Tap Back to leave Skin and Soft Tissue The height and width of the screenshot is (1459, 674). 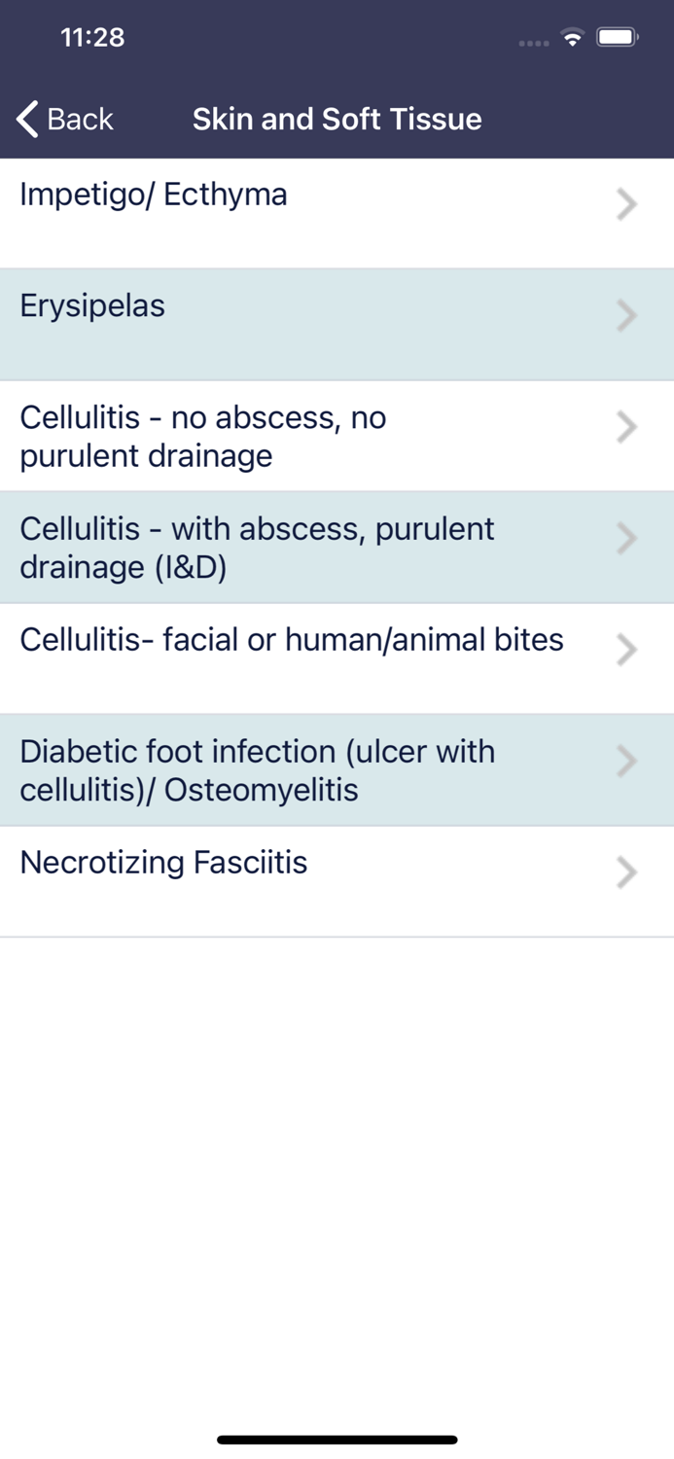(x=64, y=119)
